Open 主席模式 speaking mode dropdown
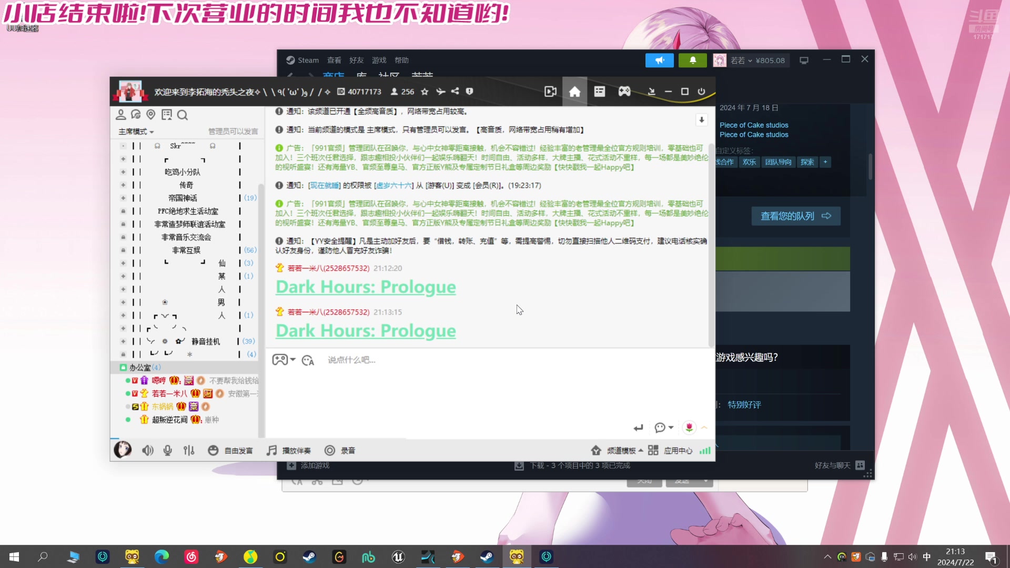 [136, 131]
